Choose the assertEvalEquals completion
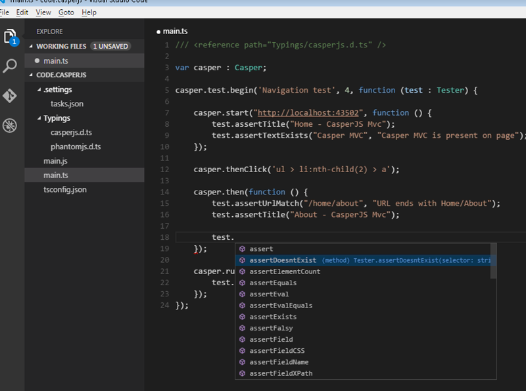Viewport: 526px width, 391px height. tap(363, 306)
